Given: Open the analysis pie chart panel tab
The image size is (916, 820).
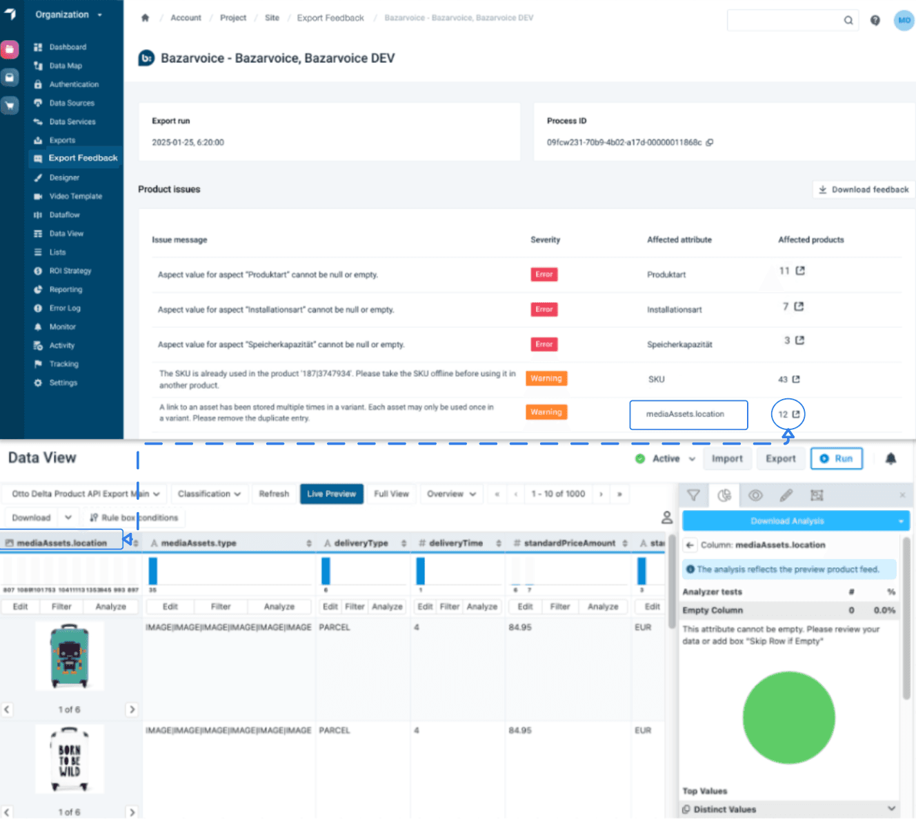Looking at the screenshot, I should click(724, 495).
